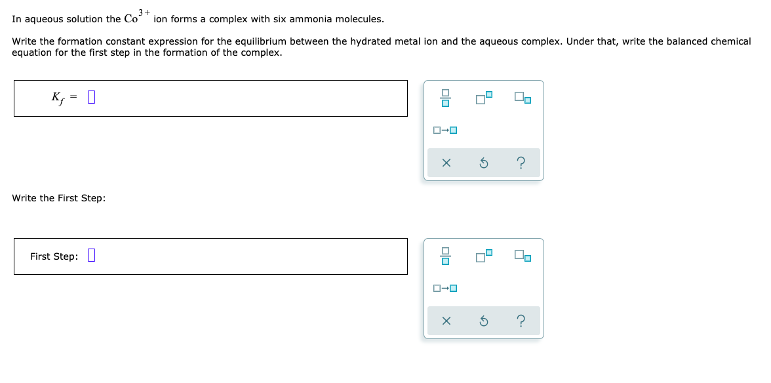The height and width of the screenshot is (383, 771).
Task: Undo your Kf expression entry
Action: click(x=483, y=163)
